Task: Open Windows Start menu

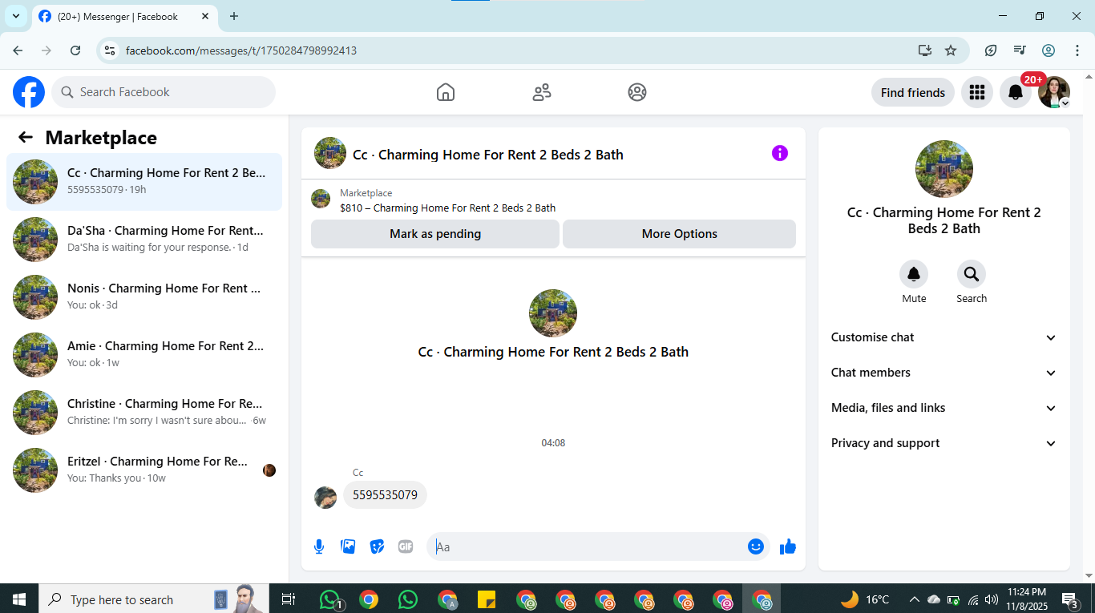Action: (19, 599)
